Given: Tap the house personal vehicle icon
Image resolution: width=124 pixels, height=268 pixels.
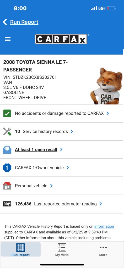Looking at the screenshot, I should [7, 186].
